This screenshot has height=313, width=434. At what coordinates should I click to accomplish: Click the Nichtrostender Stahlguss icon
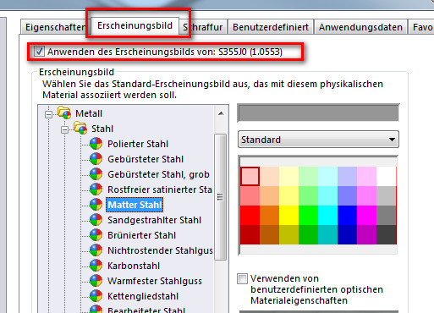[x=96, y=250]
